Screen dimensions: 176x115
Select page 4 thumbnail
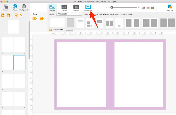pos(8,63)
